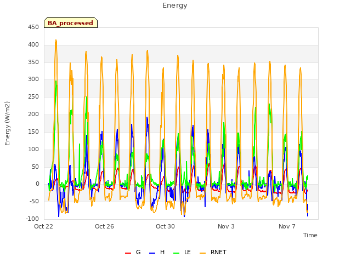Image resolution: width=351 pixels, height=263 pixels.
Task: Click the blue H legend color marker
Action: 152,253
